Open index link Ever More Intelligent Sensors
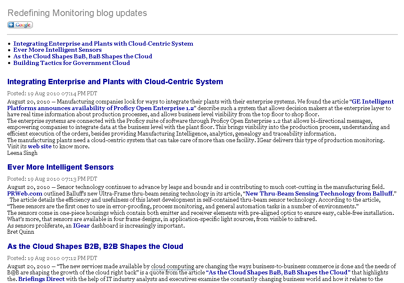Screen dimensions: 404x283 [x=58, y=50]
